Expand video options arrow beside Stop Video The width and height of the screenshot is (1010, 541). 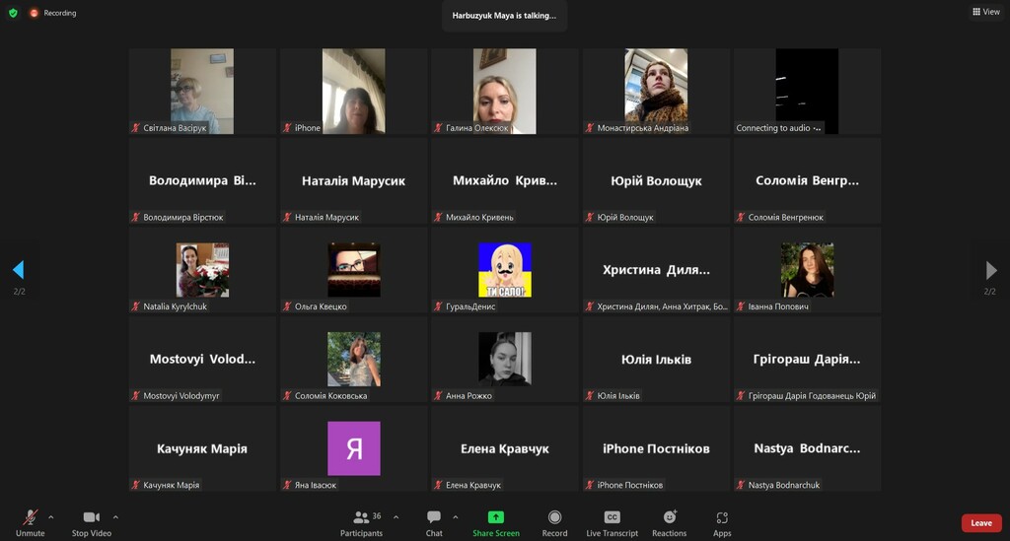(115, 516)
